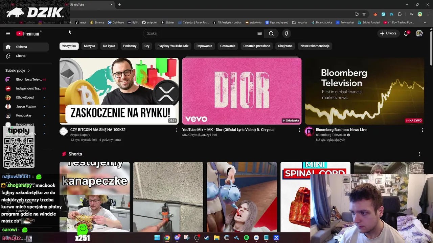Open the Polymarket bookmark
Screen dimensions: 433x243
tap(345, 23)
